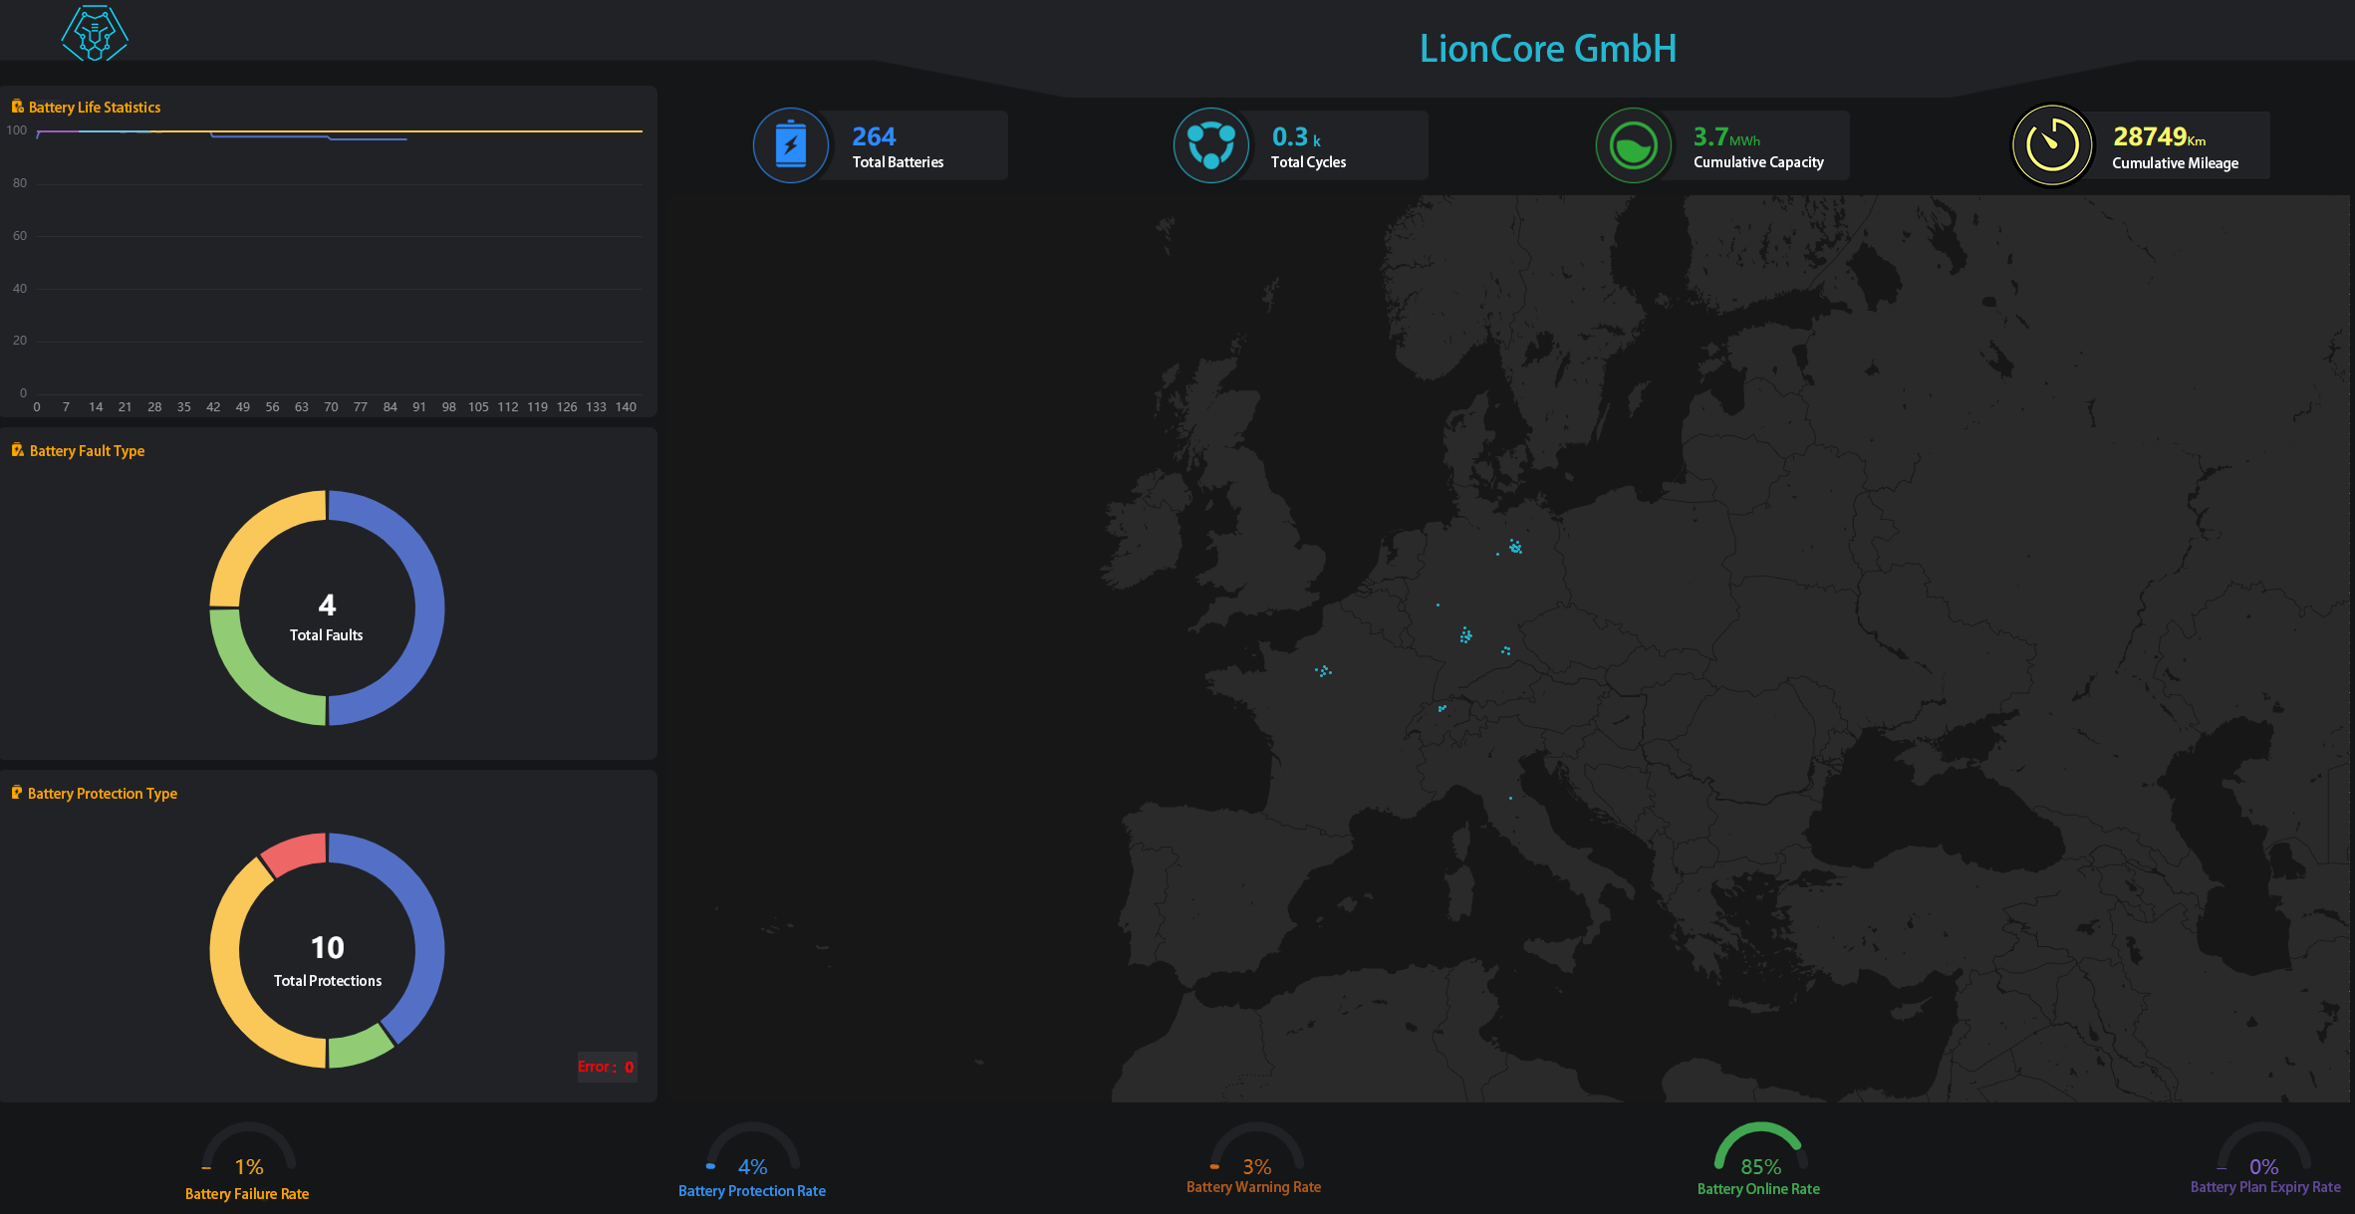Click the LionCore lion logo icon

click(x=95, y=34)
